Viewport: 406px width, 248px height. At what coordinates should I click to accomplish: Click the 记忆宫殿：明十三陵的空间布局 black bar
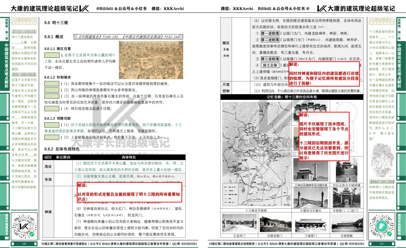(292, 97)
